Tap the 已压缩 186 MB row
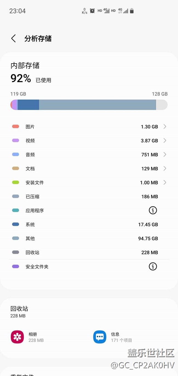 pyautogui.click(x=89, y=196)
